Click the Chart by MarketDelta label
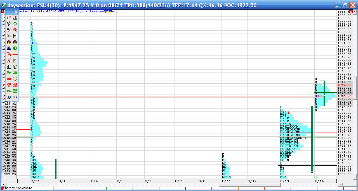Image resolution: width=358 pixels, height=191 pixels. [18, 188]
